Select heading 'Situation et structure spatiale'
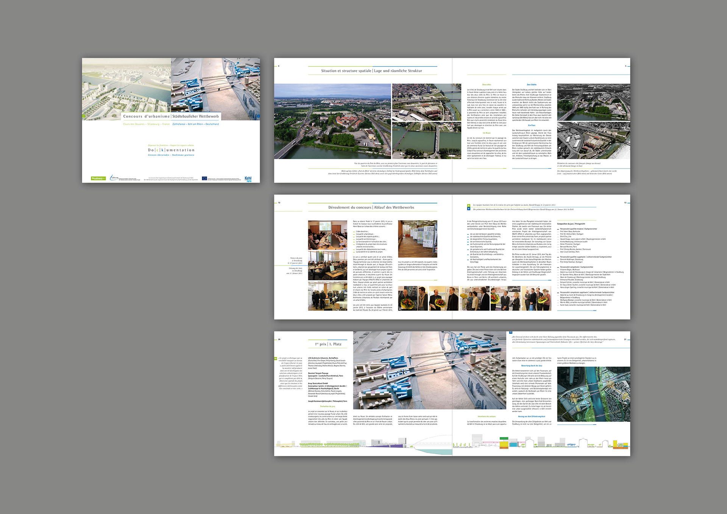727x514 pixels. 346,71
